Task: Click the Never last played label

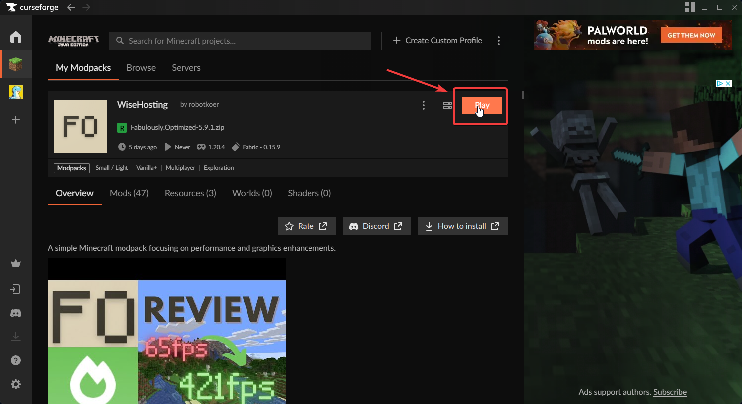Action: point(177,147)
